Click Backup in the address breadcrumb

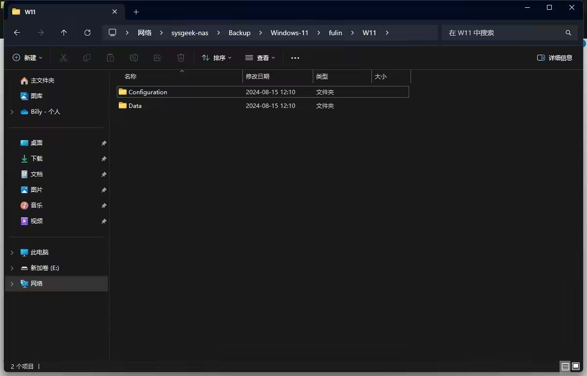(x=239, y=33)
